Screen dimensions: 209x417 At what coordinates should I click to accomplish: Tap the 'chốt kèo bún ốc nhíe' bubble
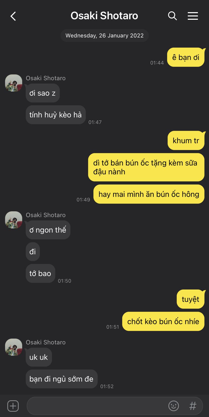pos(163,321)
